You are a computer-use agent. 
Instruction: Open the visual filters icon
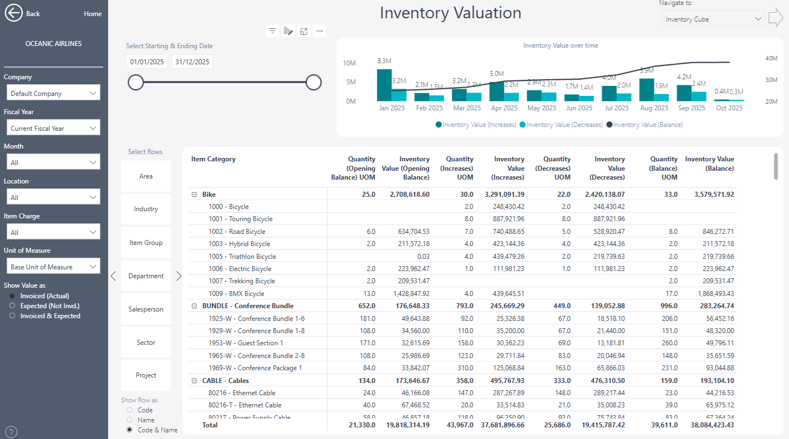[x=272, y=31]
